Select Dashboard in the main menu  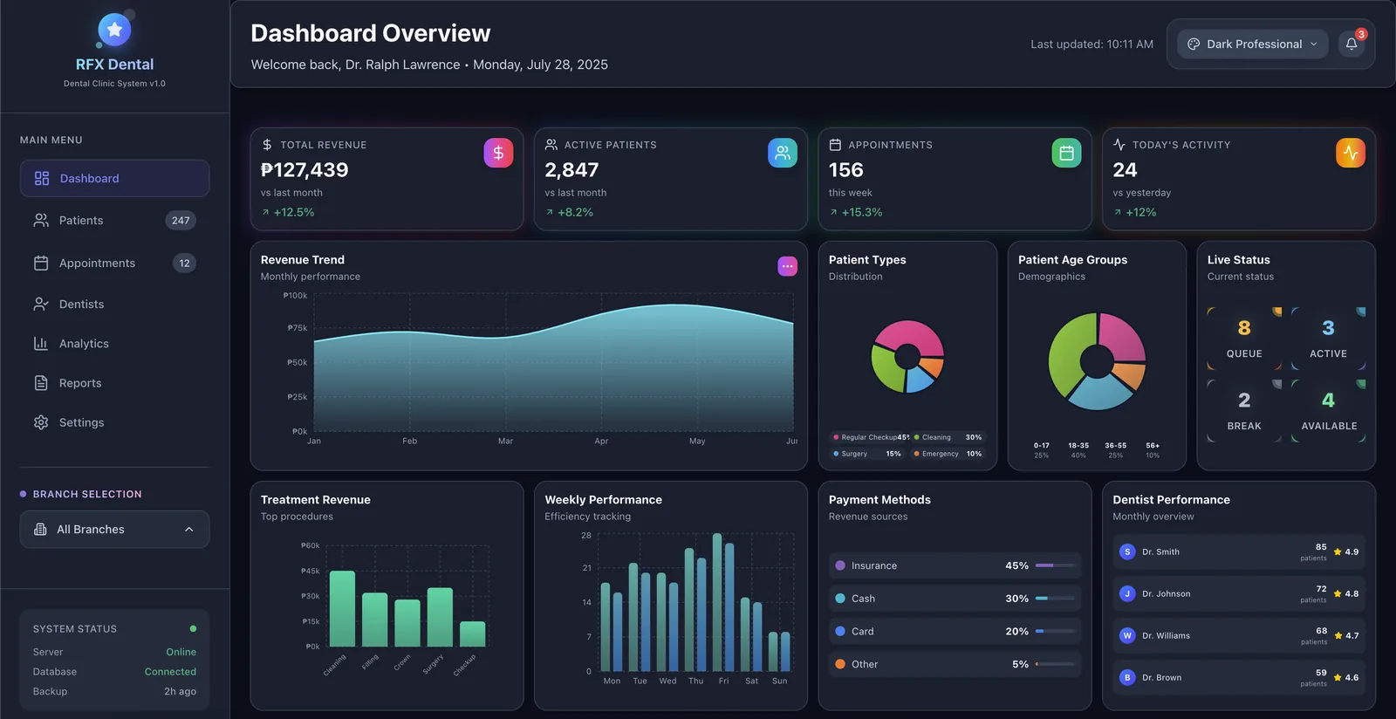click(x=114, y=179)
